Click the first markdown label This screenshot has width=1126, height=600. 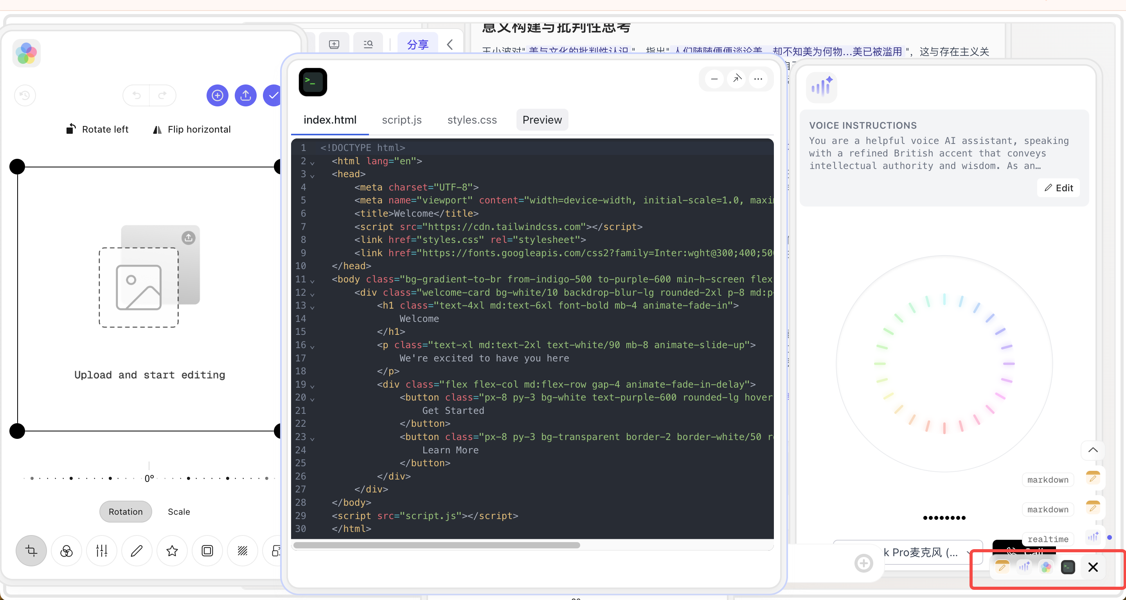(1048, 480)
